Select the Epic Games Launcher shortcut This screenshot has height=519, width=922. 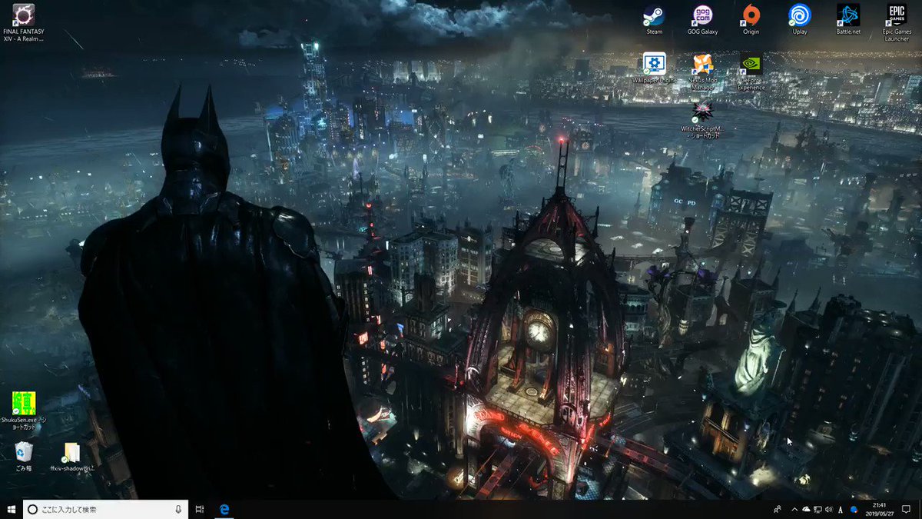897,22
